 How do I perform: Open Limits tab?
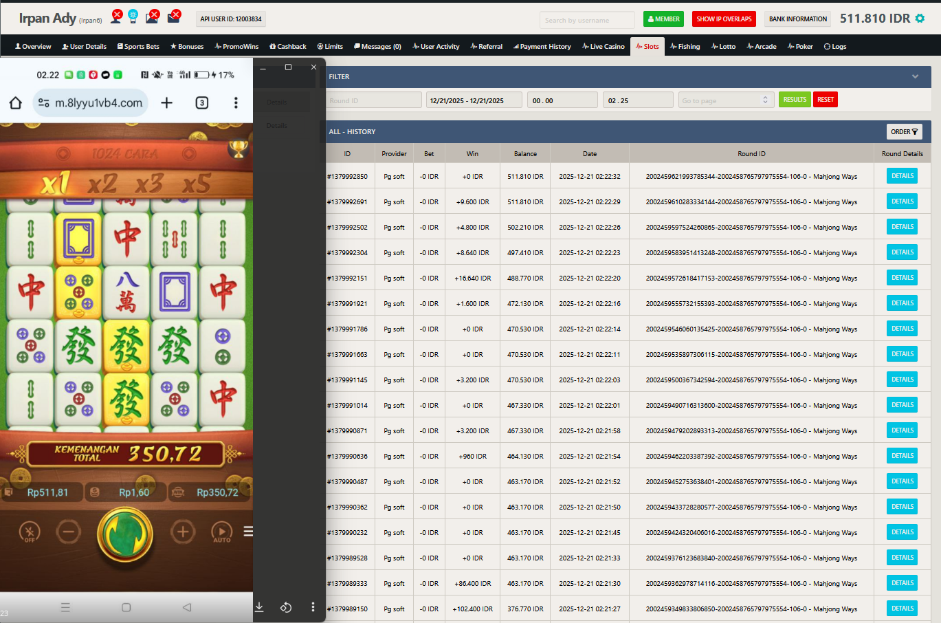330,47
